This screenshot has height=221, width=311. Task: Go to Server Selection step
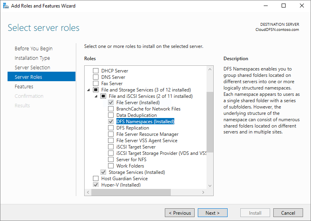(32, 68)
